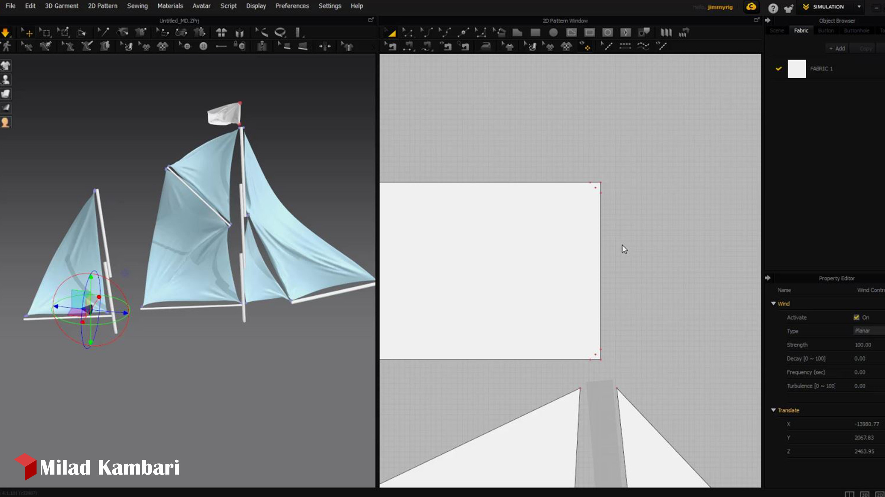Switch to the Scene tab
This screenshot has width=885, height=497.
(x=777, y=30)
